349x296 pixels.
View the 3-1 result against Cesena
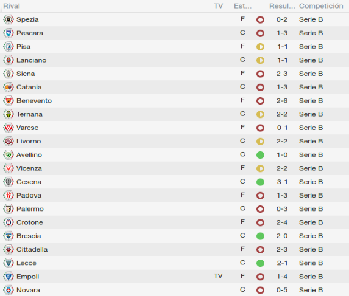coord(282,182)
